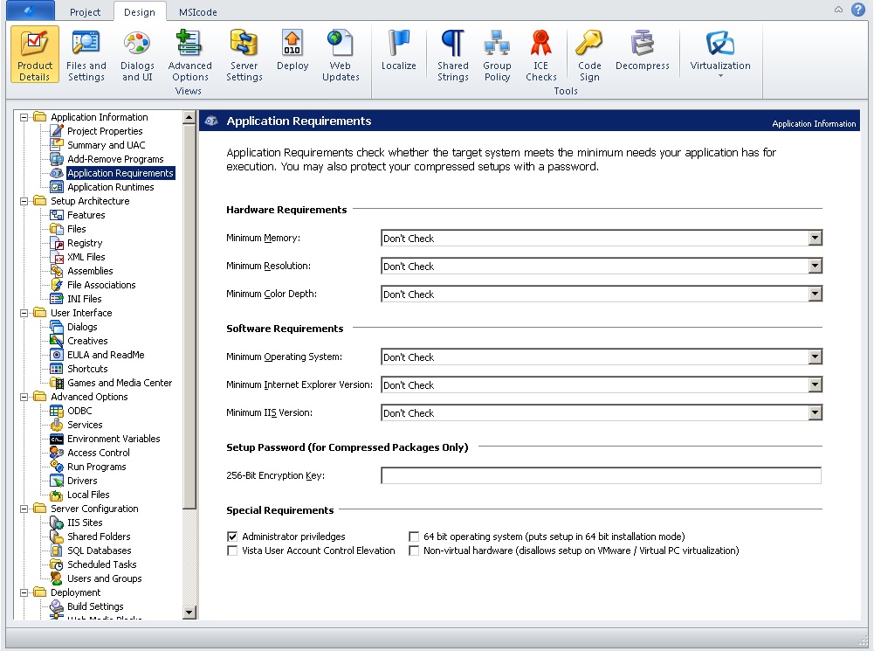Open the Files and Settings view
Screen dimensions: 874x651
[86, 55]
